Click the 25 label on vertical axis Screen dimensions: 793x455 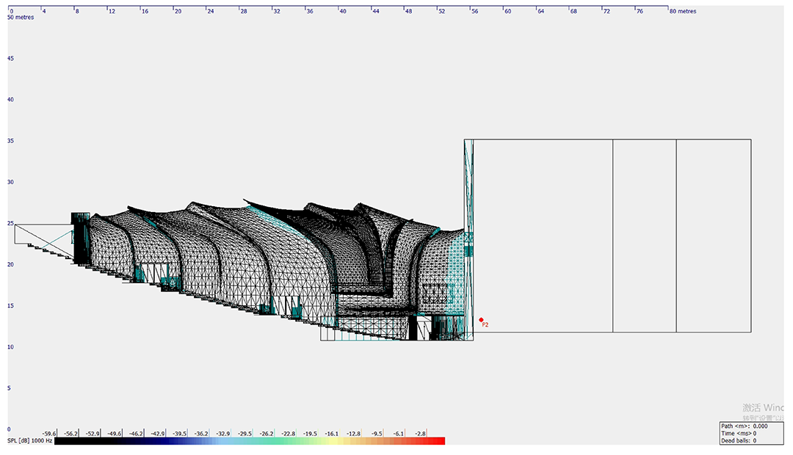tap(10, 223)
